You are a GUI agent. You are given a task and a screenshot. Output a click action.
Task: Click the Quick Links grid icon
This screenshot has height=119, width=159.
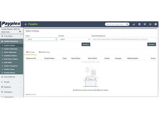pos(20,32)
